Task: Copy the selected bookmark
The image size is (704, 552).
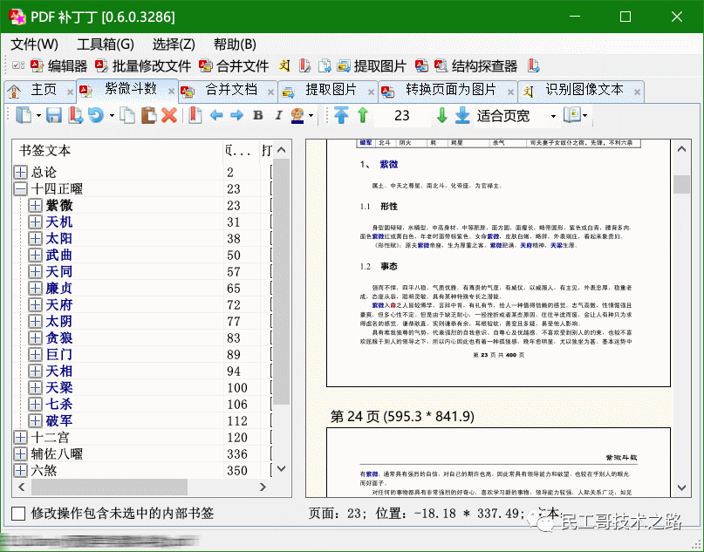Action: [128, 116]
